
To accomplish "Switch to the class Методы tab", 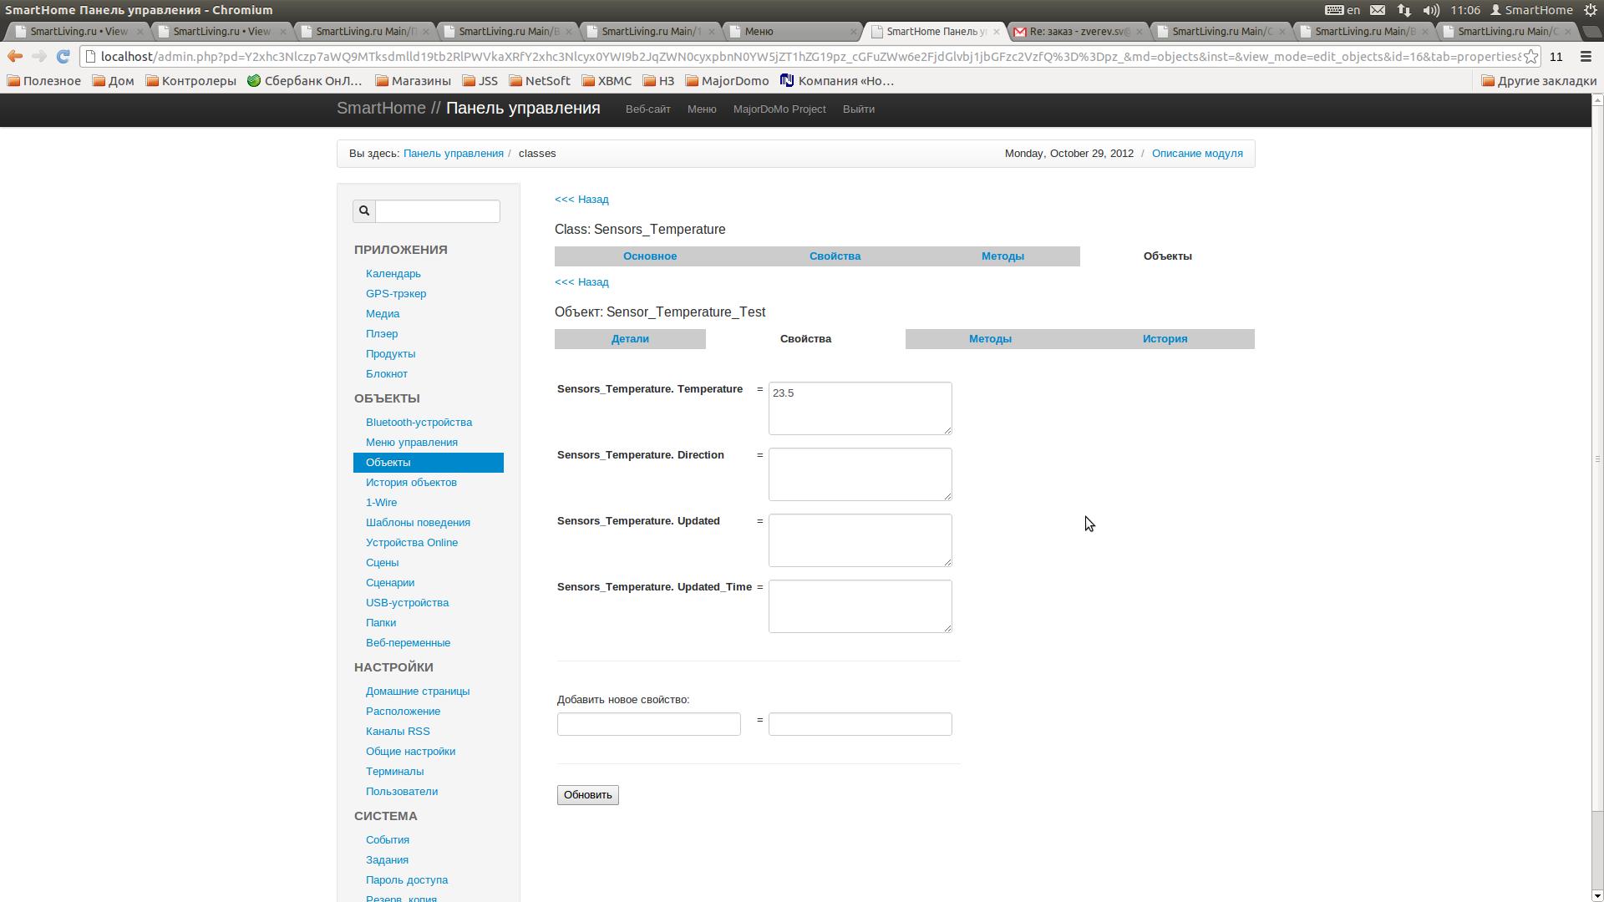I will pyautogui.click(x=1002, y=256).
